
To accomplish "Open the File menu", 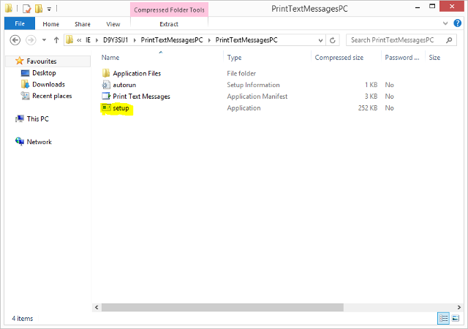I will [20, 23].
